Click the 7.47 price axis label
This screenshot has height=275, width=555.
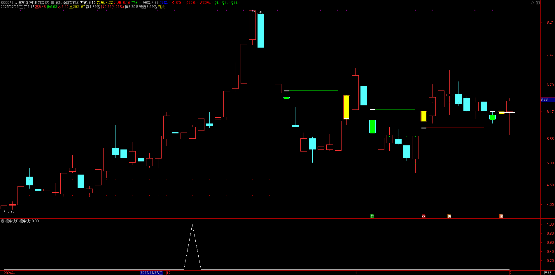click(x=550, y=55)
